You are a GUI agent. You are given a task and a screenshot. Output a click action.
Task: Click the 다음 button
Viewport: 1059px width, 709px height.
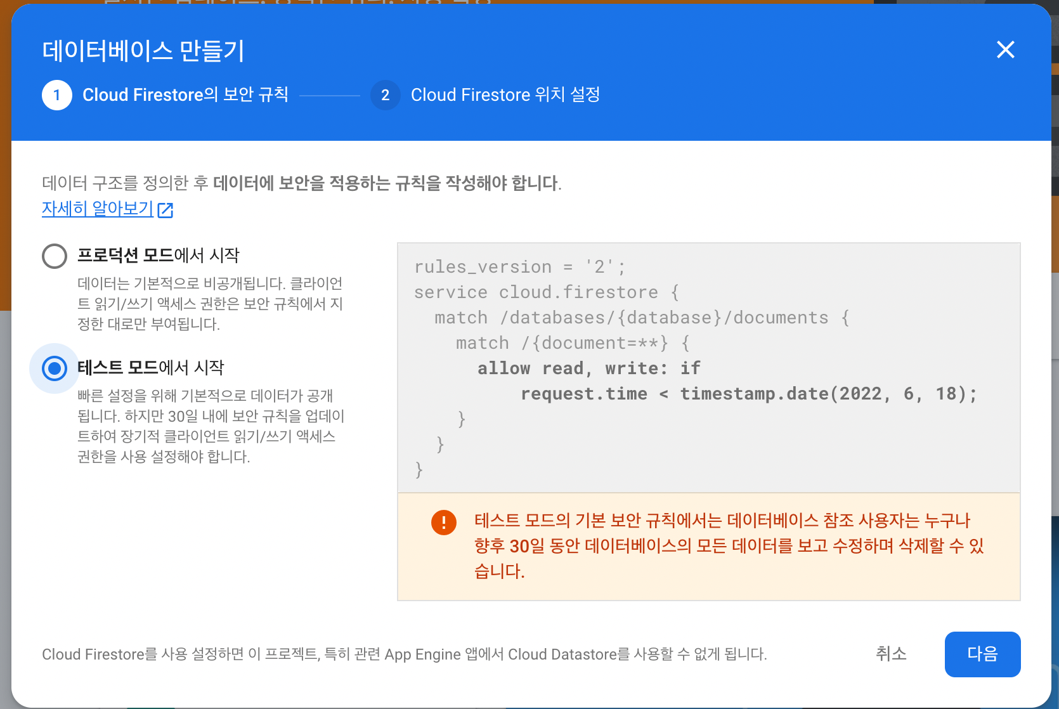click(982, 654)
